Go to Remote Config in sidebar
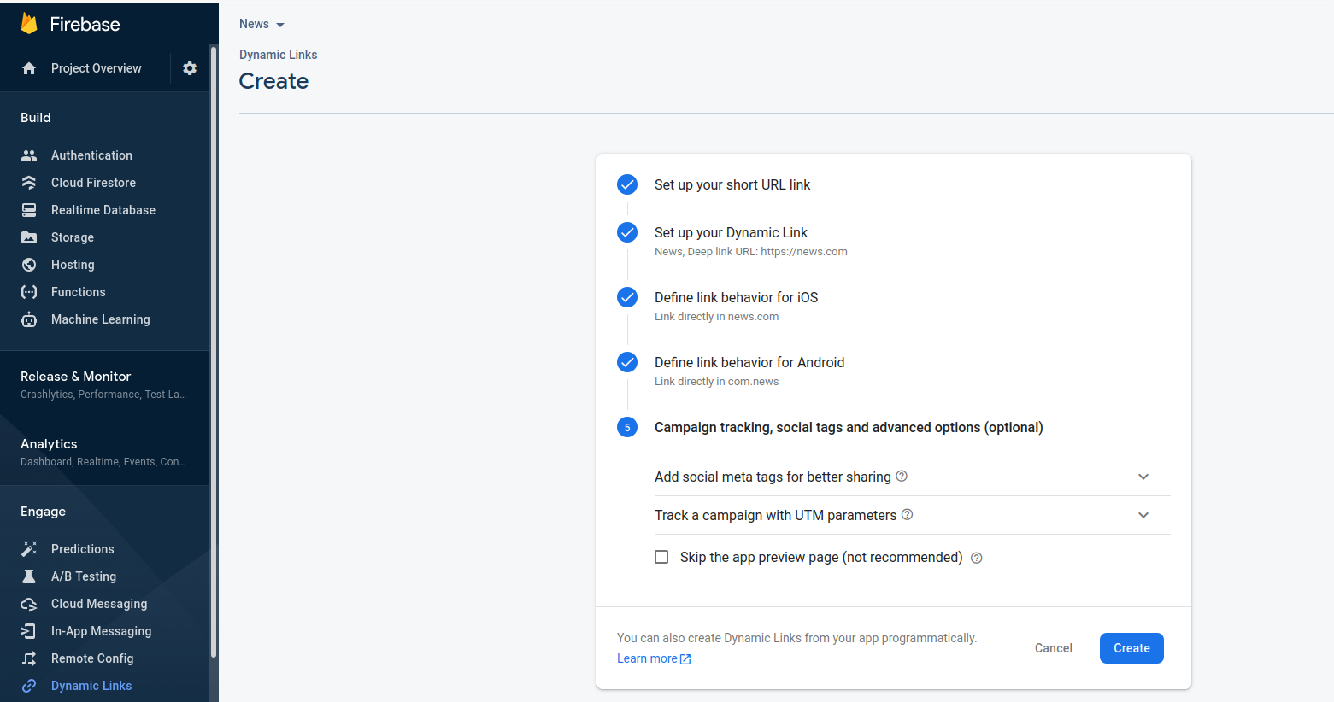Viewport: 1334px width, 702px height. pyautogui.click(x=92, y=658)
